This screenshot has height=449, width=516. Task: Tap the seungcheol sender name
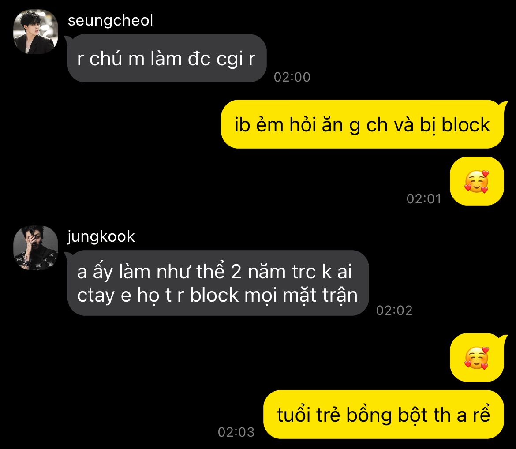coord(110,20)
